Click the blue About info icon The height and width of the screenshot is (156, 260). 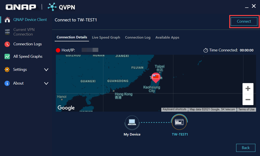click(7, 83)
